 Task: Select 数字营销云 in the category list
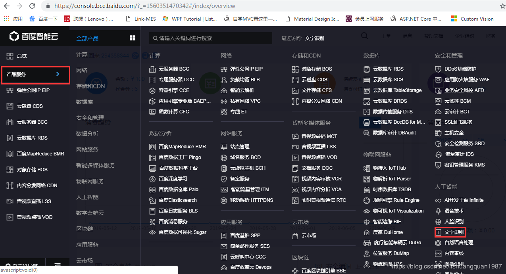pyautogui.click(x=90, y=213)
